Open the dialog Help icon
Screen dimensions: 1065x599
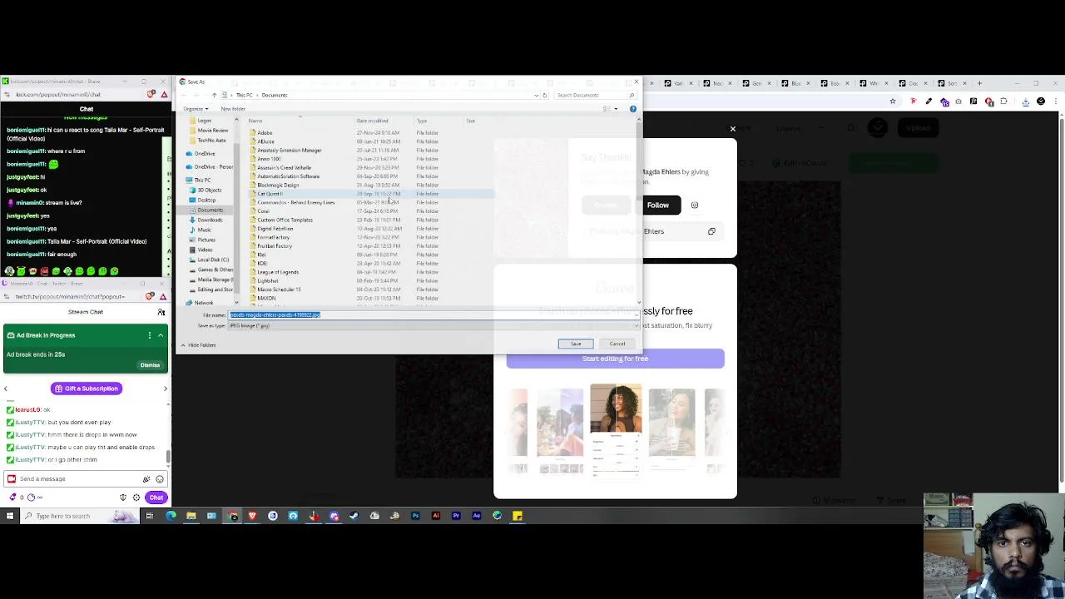coord(633,109)
